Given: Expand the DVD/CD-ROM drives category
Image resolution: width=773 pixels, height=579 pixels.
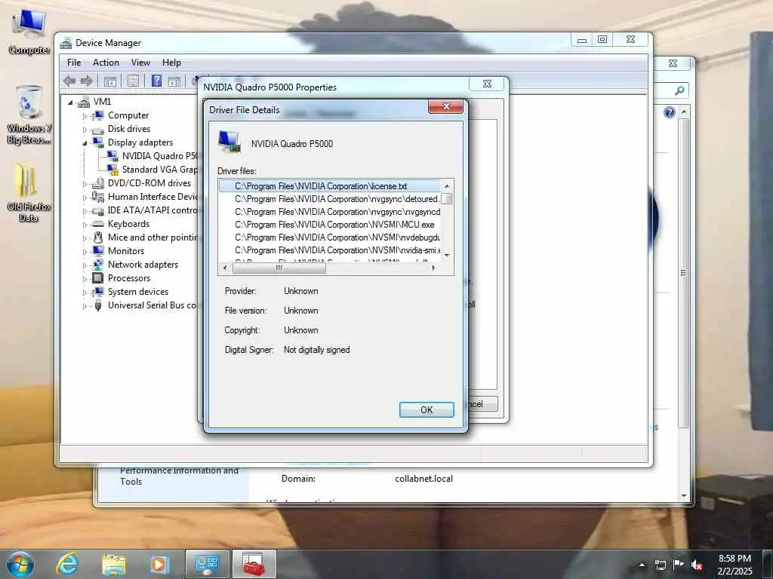Looking at the screenshot, I should point(85,184).
